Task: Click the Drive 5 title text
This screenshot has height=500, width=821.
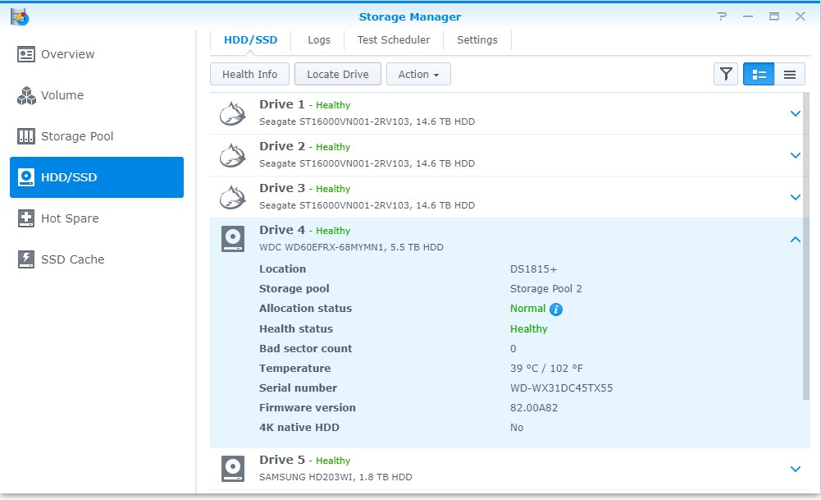Action: click(x=281, y=460)
